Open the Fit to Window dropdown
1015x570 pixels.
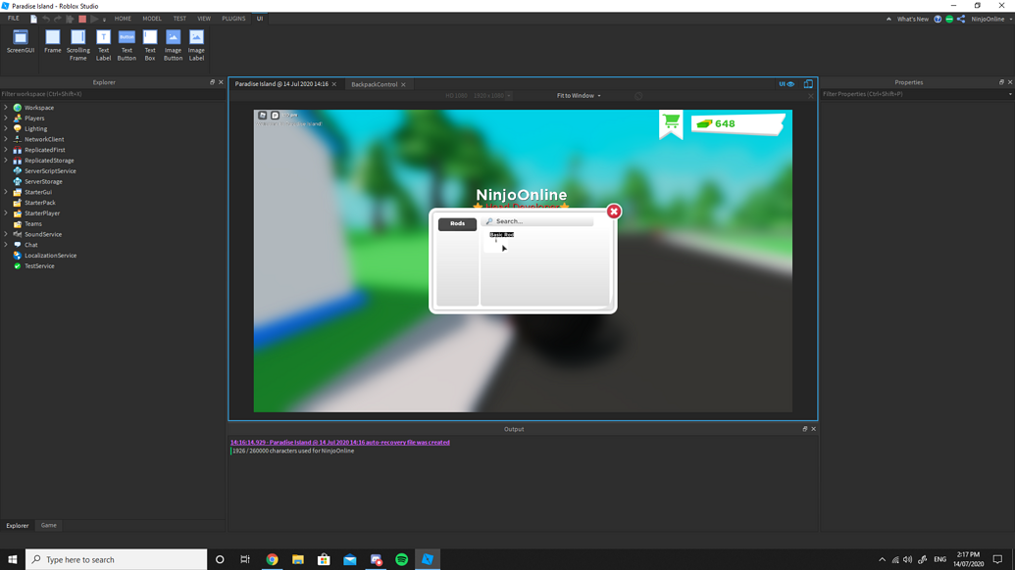(x=578, y=95)
